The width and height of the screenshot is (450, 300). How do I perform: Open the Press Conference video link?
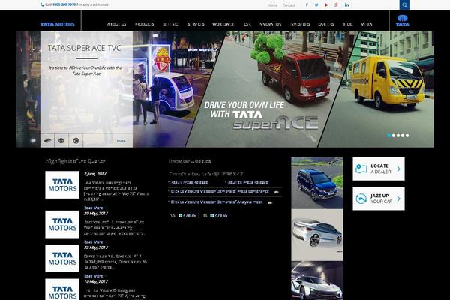[x=220, y=191]
